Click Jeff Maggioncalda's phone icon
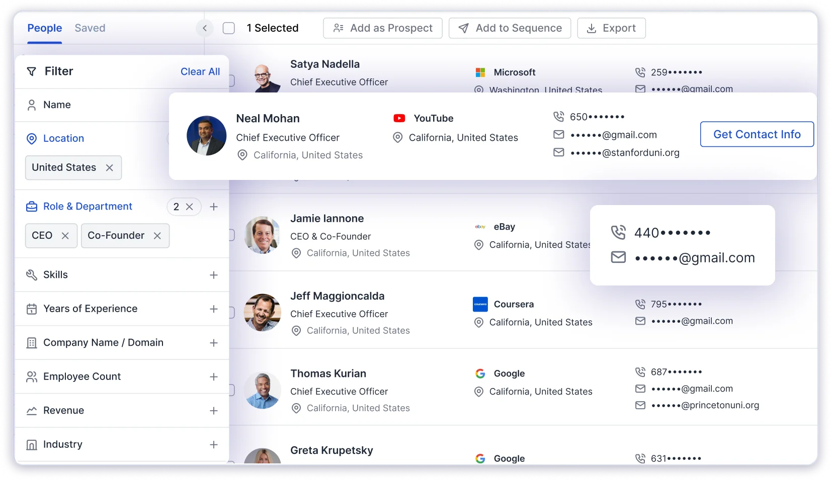This screenshot has height=480, width=831. coord(640,304)
